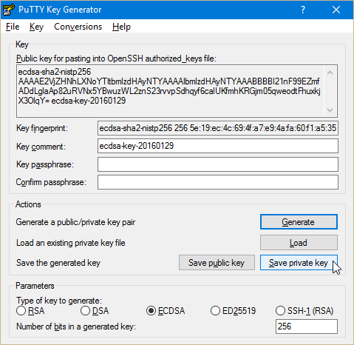This screenshot has height=345, width=354.
Task: Click the title bar question mark help button
Action: [303, 10]
